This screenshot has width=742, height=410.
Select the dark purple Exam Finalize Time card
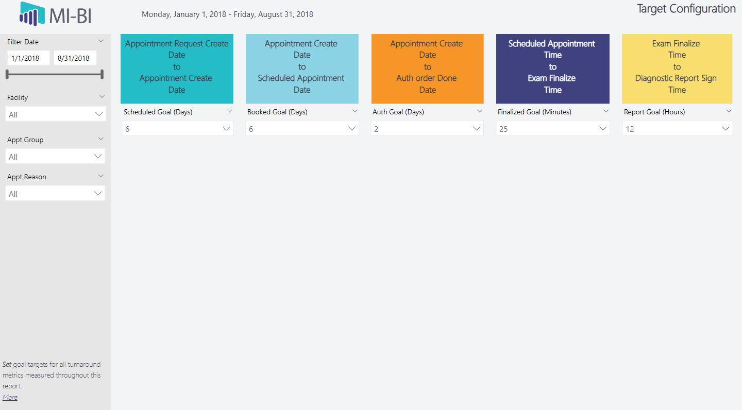point(553,69)
